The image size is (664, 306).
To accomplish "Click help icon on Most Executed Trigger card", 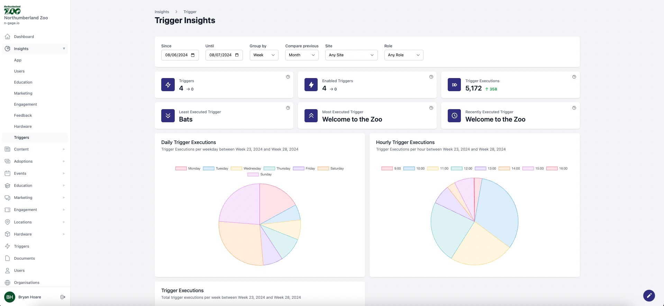I will [431, 108].
